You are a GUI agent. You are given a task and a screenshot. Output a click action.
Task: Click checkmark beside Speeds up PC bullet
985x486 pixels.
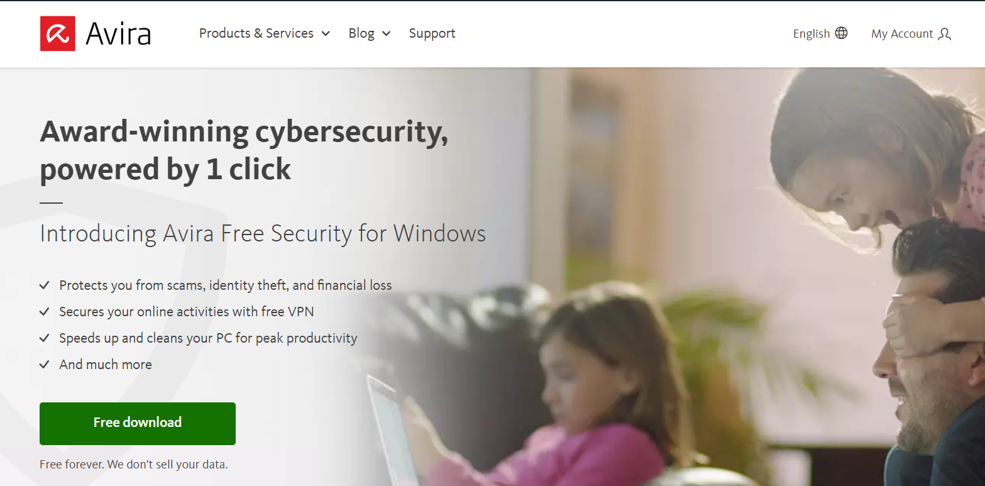coord(45,338)
